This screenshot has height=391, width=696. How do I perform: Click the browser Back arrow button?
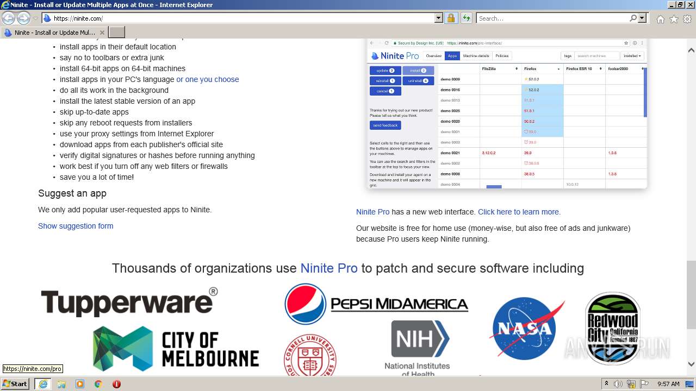pyautogui.click(x=9, y=18)
